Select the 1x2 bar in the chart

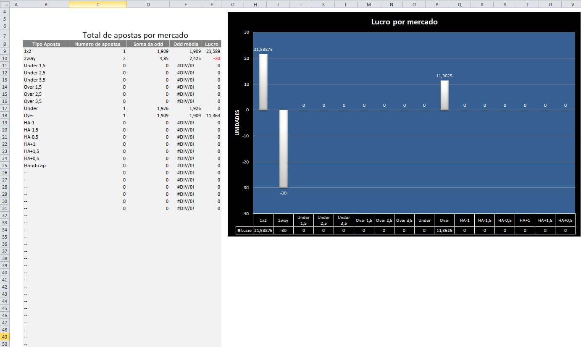click(263, 82)
